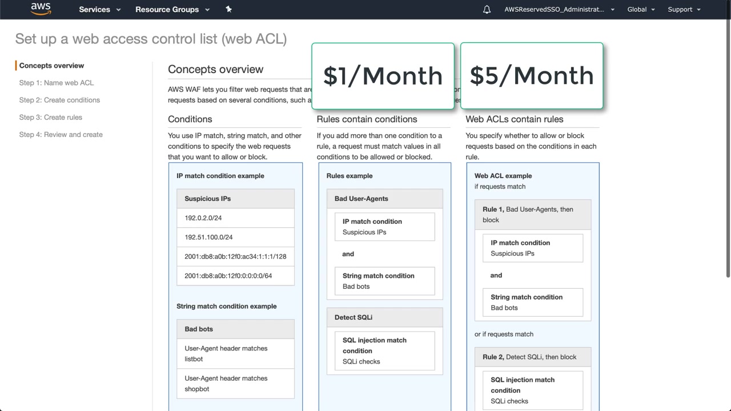The width and height of the screenshot is (731, 411).
Task: Click the $5/Month price overlay
Action: click(x=532, y=76)
